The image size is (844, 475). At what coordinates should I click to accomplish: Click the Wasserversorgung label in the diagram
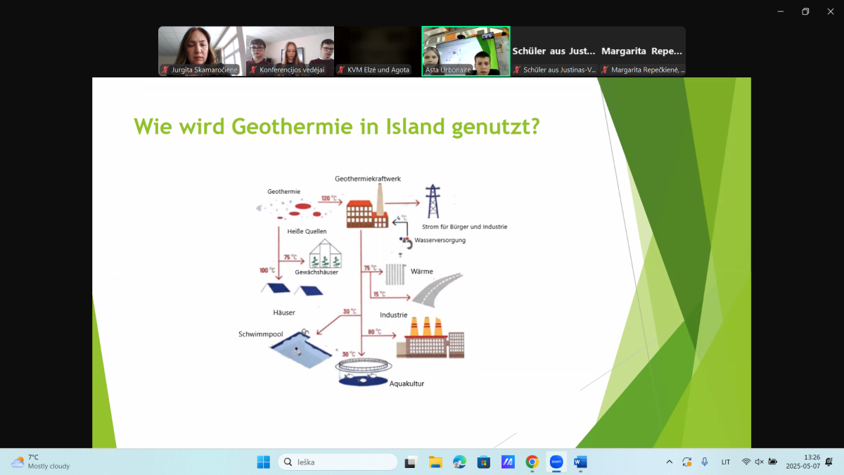[440, 240]
